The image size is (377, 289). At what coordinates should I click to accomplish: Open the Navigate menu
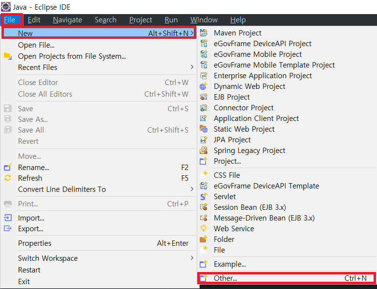pyautogui.click(x=68, y=20)
